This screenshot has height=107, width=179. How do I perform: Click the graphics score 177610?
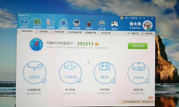pyautogui.click(x=70, y=77)
